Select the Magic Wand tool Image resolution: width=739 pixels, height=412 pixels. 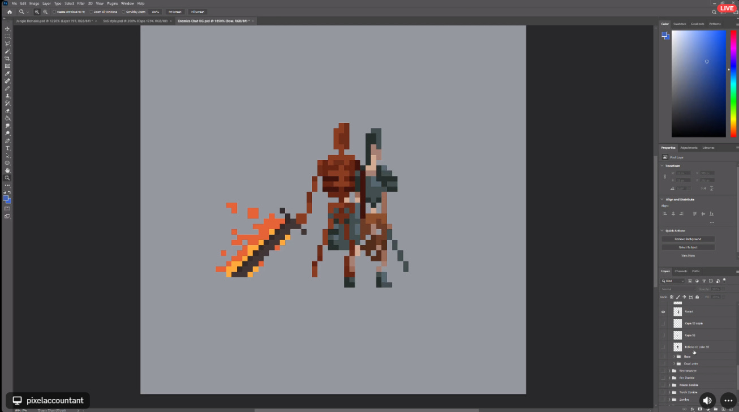(x=7, y=51)
